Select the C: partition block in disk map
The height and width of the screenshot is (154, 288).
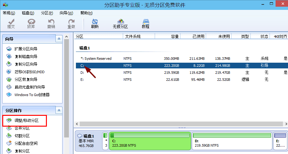tap(150, 141)
